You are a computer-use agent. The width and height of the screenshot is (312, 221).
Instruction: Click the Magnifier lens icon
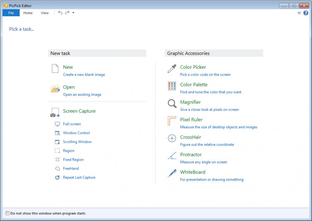[x=172, y=104]
